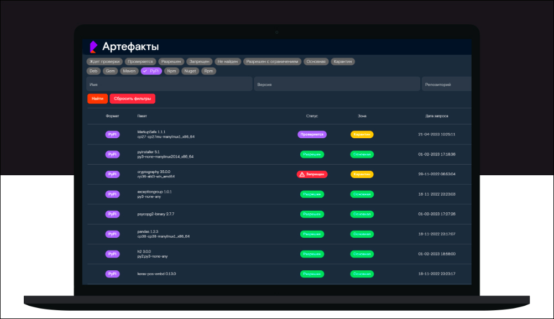554x319 pixels.
Task: Click the PyPI badge in the pandas row
Action: coord(112,234)
